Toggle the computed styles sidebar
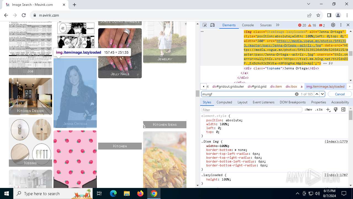The width and height of the screenshot is (353, 199). [x=343, y=110]
